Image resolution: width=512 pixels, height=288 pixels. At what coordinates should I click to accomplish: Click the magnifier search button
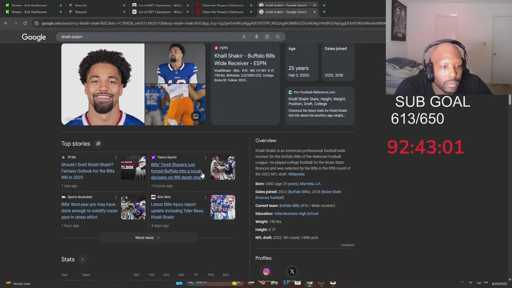pyautogui.click(x=278, y=37)
